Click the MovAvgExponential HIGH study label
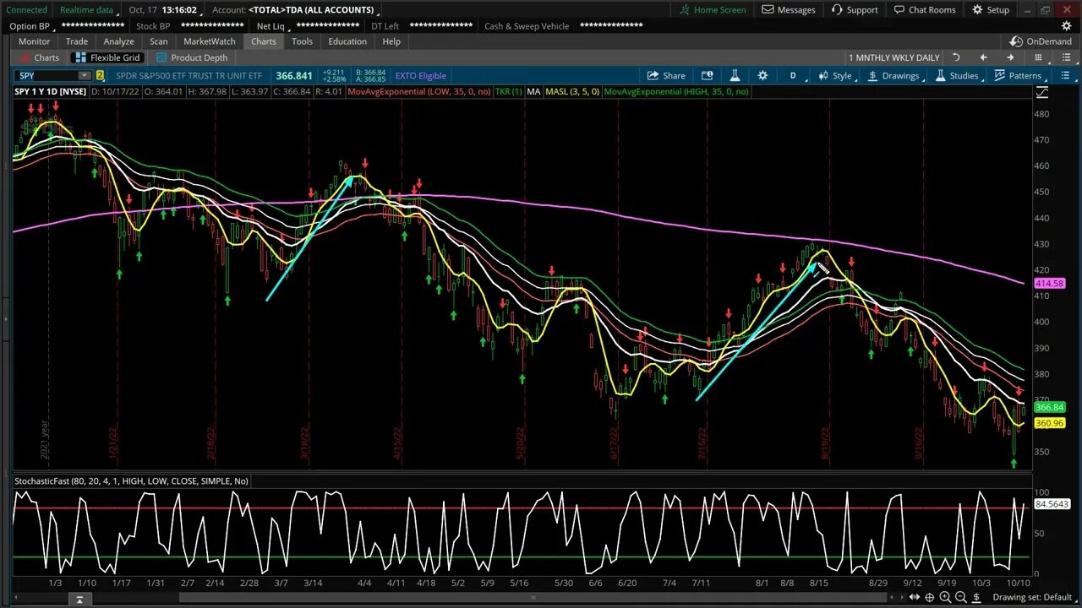 click(x=676, y=91)
